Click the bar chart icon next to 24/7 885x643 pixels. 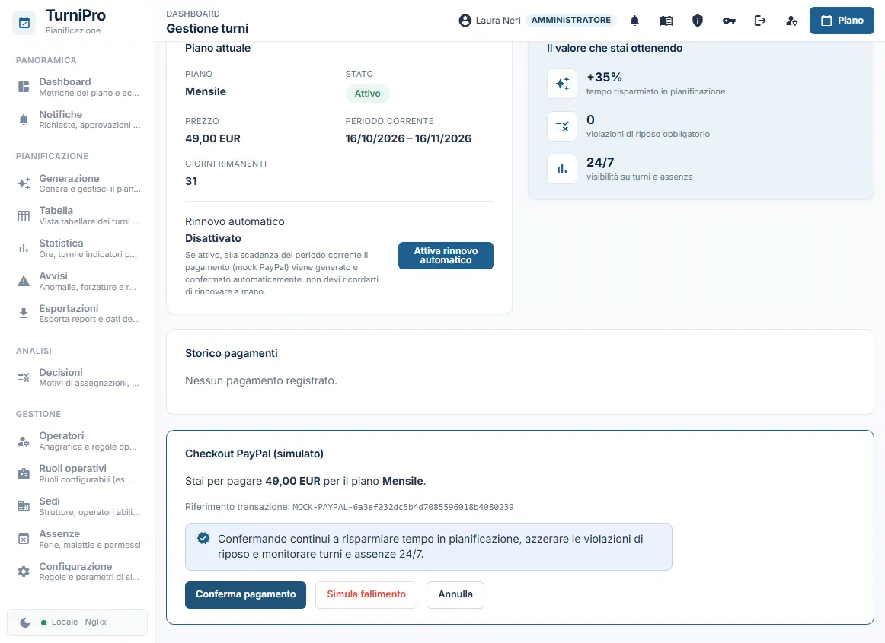562,169
